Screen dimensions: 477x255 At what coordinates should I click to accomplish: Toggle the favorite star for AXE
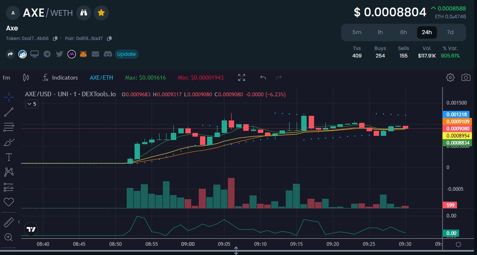pos(101,13)
